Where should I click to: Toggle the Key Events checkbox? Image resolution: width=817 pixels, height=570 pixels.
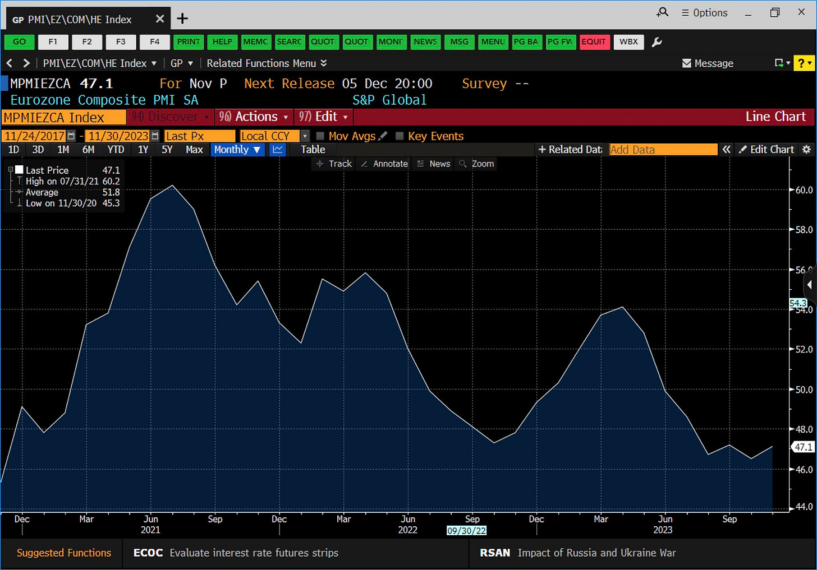click(x=400, y=136)
